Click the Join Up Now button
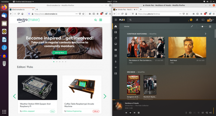 tap(60, 53)
